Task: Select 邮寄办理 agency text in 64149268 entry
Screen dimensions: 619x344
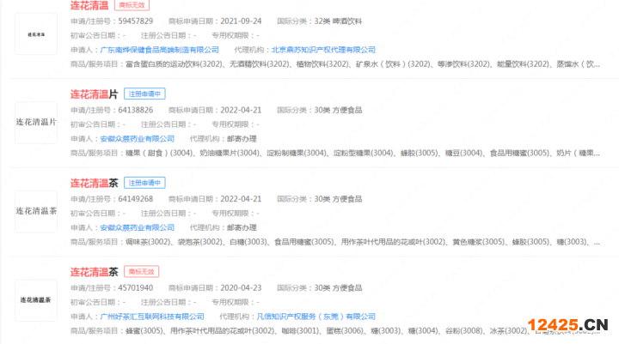Action: [x=242, y=227]
